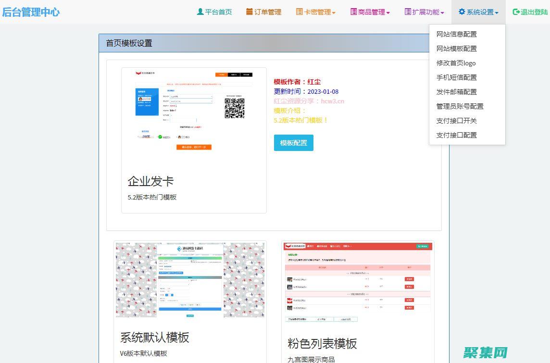Expand the 卡密管理 dropdown menu
The width and height of the screenshot is (550, 363).
click(x=316, y=12)
